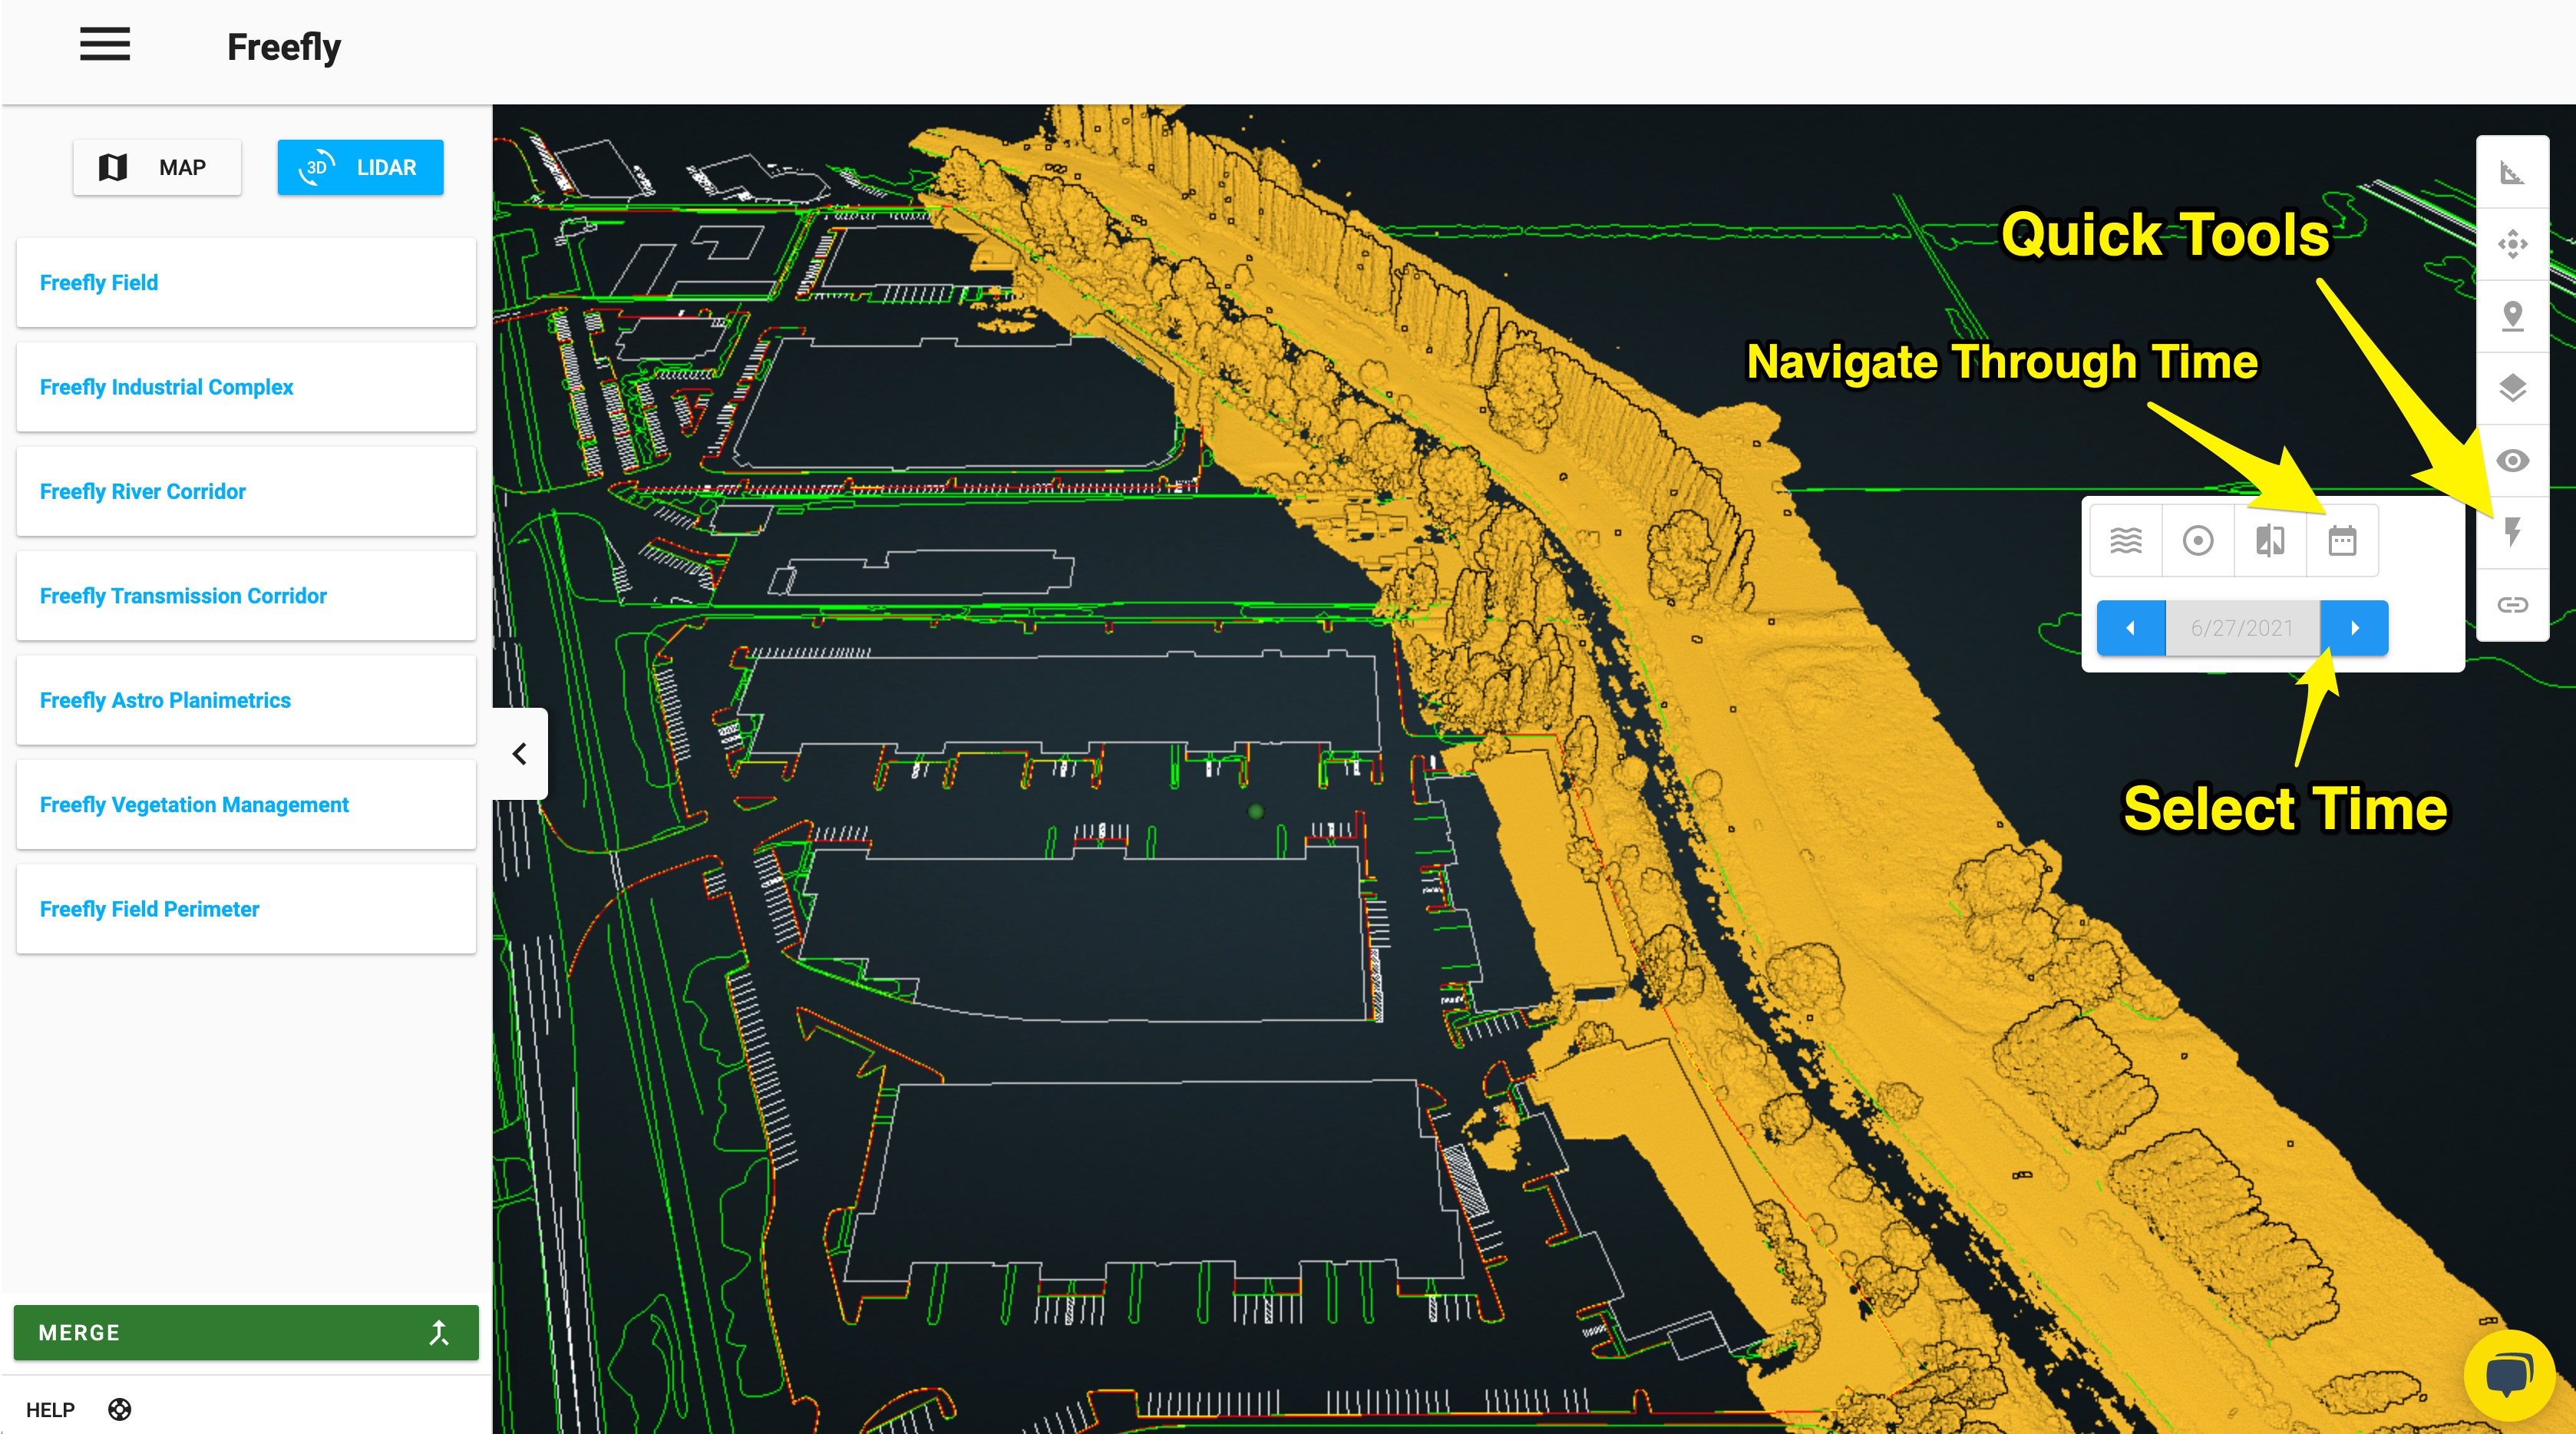This screenshot has height=1434, width=2576.
Task: Switch to the MAP view
Action: point(157,167)
